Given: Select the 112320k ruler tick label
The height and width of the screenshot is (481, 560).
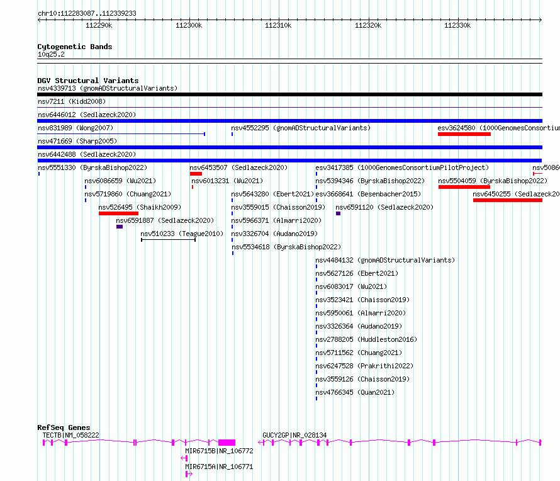Looking at the screenshot, I should coord(368,25).
